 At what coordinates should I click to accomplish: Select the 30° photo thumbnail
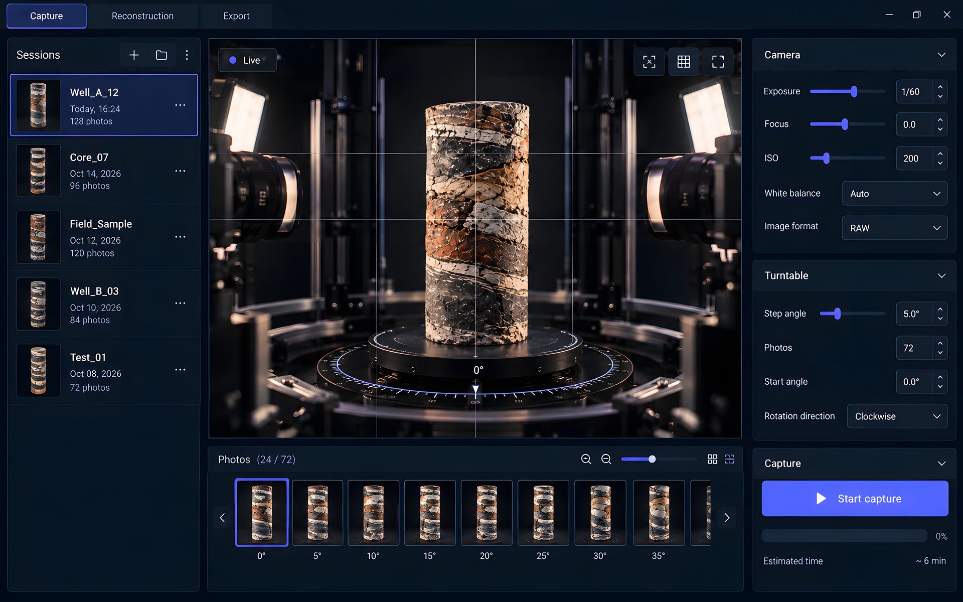coord(600,513)
